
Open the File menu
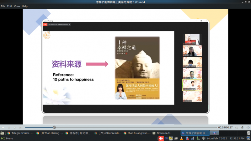pos(3,6)
